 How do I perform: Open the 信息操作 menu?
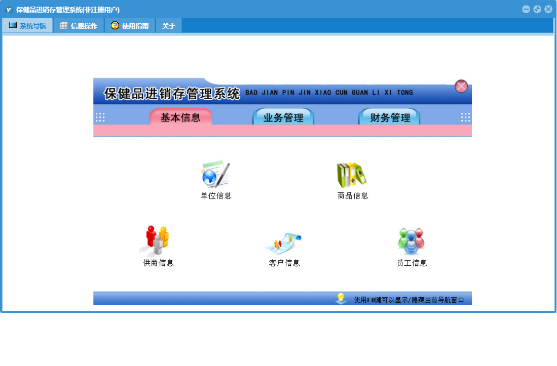coord(79,25)
